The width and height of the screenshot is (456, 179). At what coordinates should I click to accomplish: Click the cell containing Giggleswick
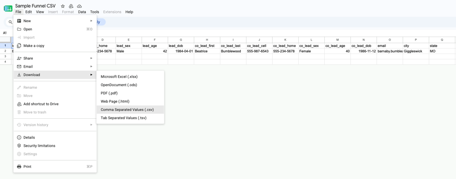[x=416, y=51]
